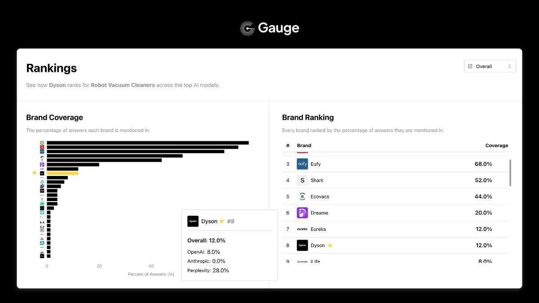Select the Eufy logo in the ranking table
The width and height of the screenshot is (539, 303).
pyautogui.click(x=302, y=164)
